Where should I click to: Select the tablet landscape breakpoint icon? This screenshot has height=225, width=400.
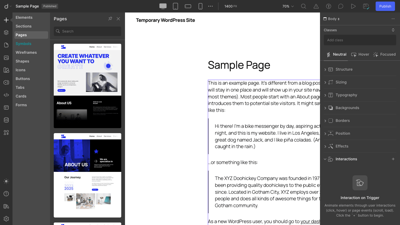coord(188,6)
